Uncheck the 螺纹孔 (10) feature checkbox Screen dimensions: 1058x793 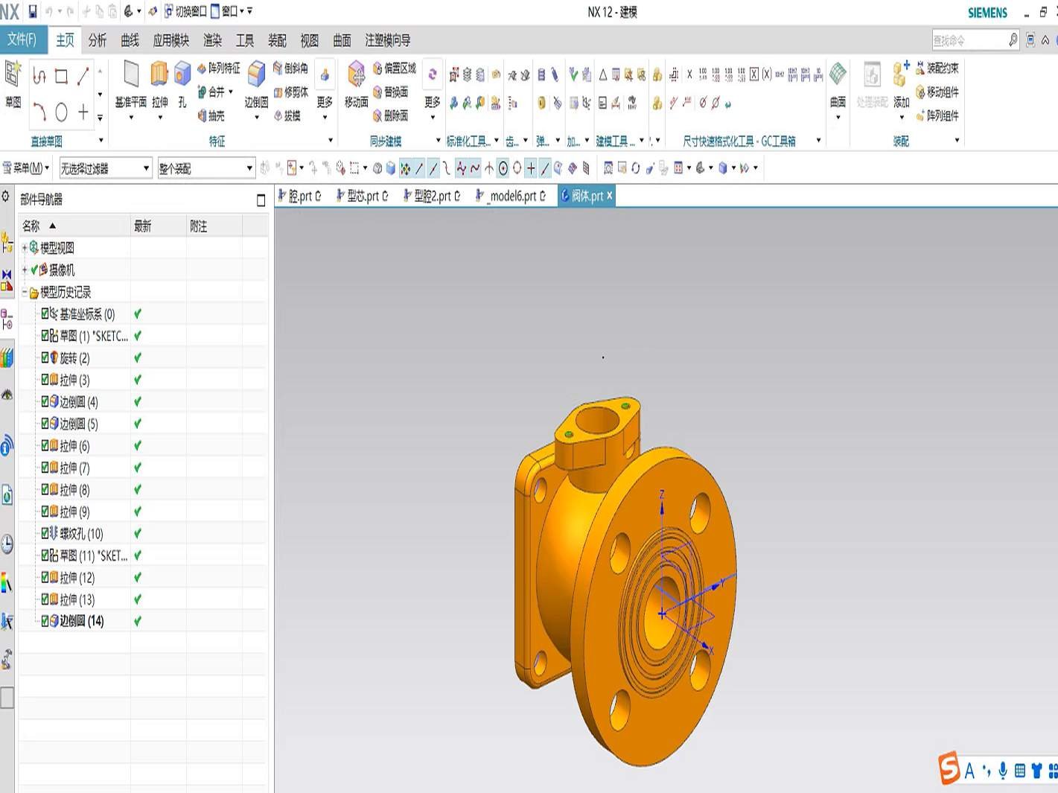(x=45, y=533)
